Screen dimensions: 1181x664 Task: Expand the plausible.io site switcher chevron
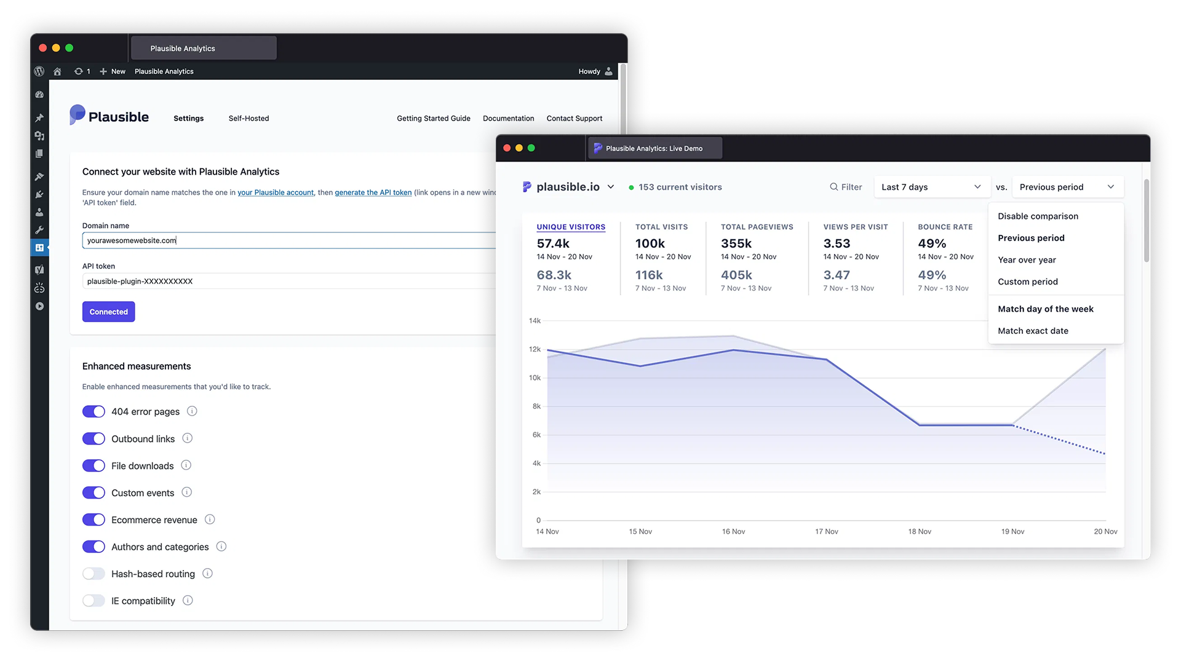coord(611,187)
